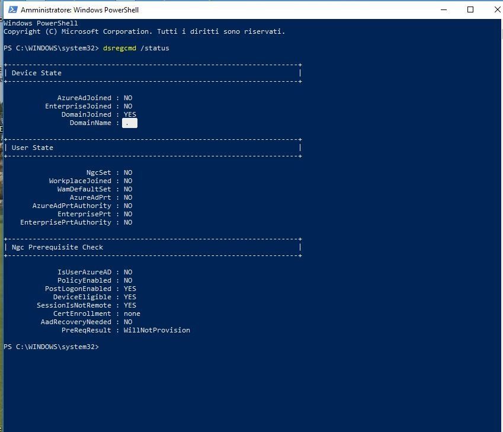Click the YES value next to DeviceEligible
This screenshot has width=503, height=432.
130,297
